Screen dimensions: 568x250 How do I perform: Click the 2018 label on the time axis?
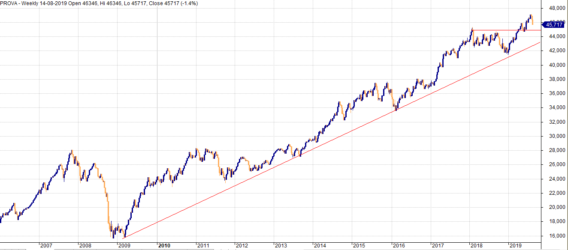coord(477,246)
